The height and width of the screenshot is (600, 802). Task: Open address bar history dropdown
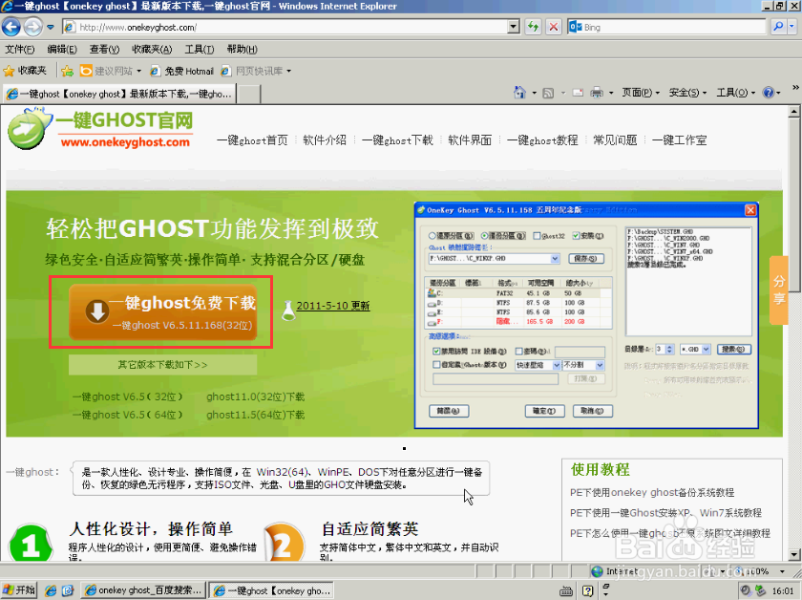[x=514, y=27]
